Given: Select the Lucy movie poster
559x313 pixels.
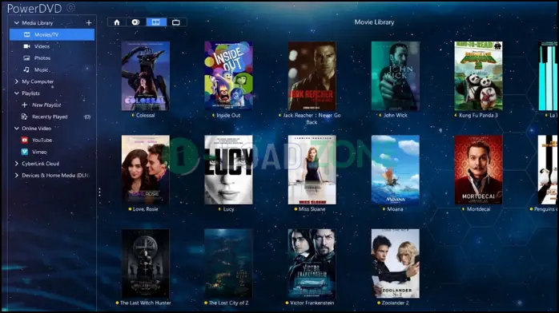Looking at the screenshot, I should 228,169.
